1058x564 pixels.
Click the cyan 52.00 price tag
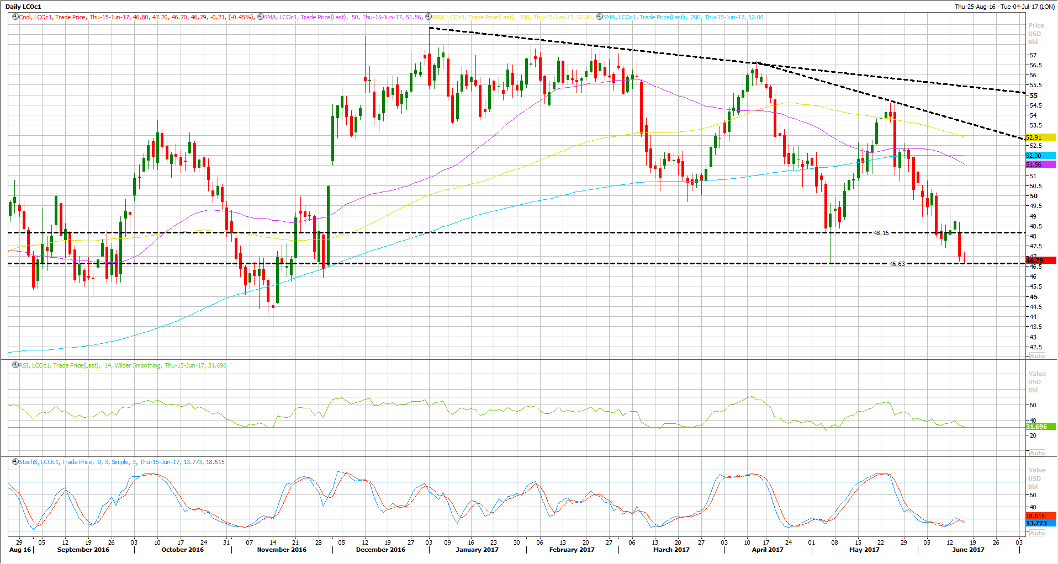(1040, 156)
